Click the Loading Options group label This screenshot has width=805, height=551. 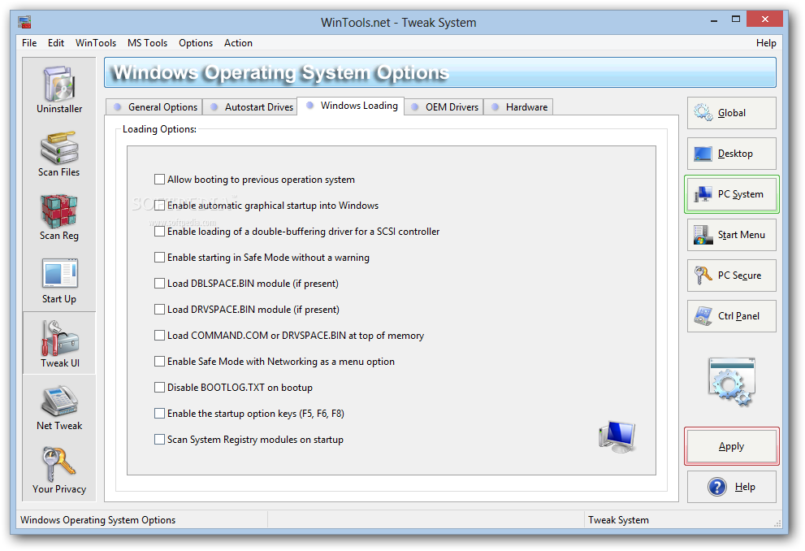coord(159,129)
